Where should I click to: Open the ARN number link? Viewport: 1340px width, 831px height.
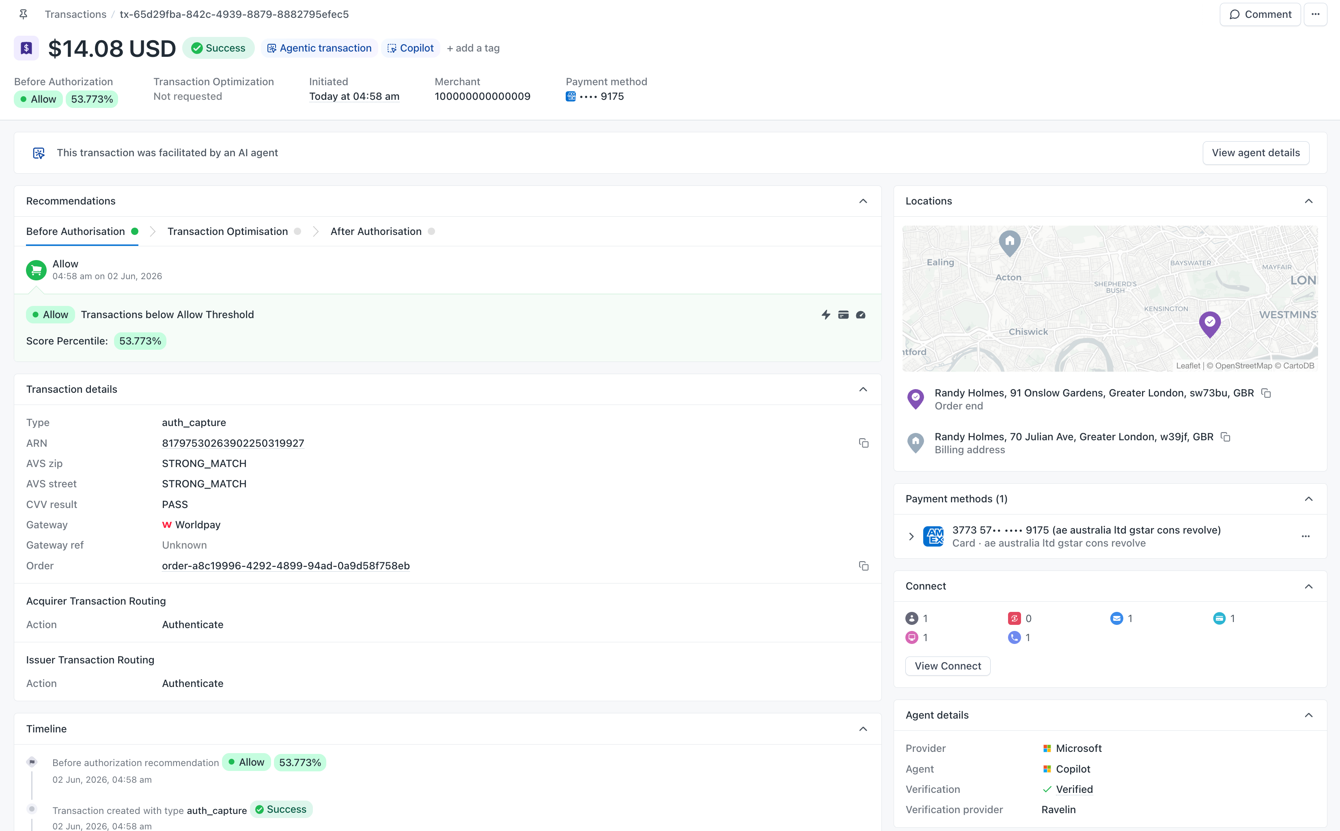coord(233,443)
